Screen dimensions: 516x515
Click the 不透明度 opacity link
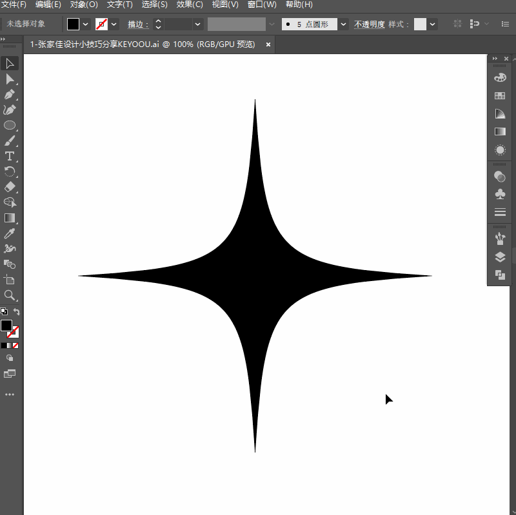coord(369,24)
